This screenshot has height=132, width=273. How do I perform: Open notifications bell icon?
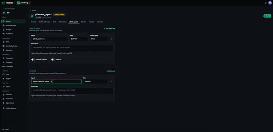(265, 3)
